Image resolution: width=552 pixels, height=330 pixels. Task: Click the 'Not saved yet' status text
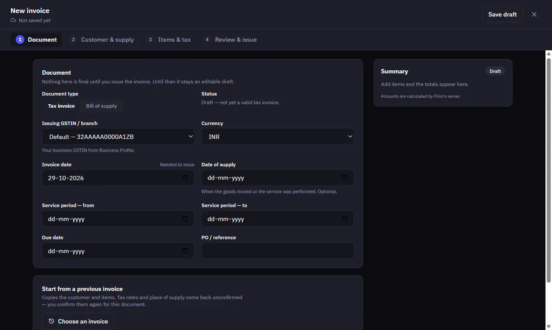click(34, 20)
